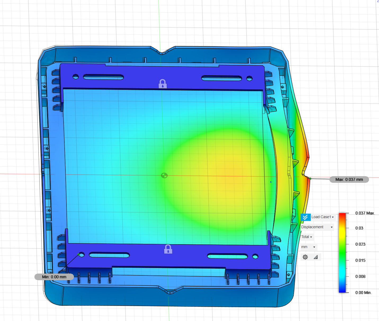Open the Total component dropdown
Image resolution: width=379 pixels, height=321 pixels.
point(307,237)
